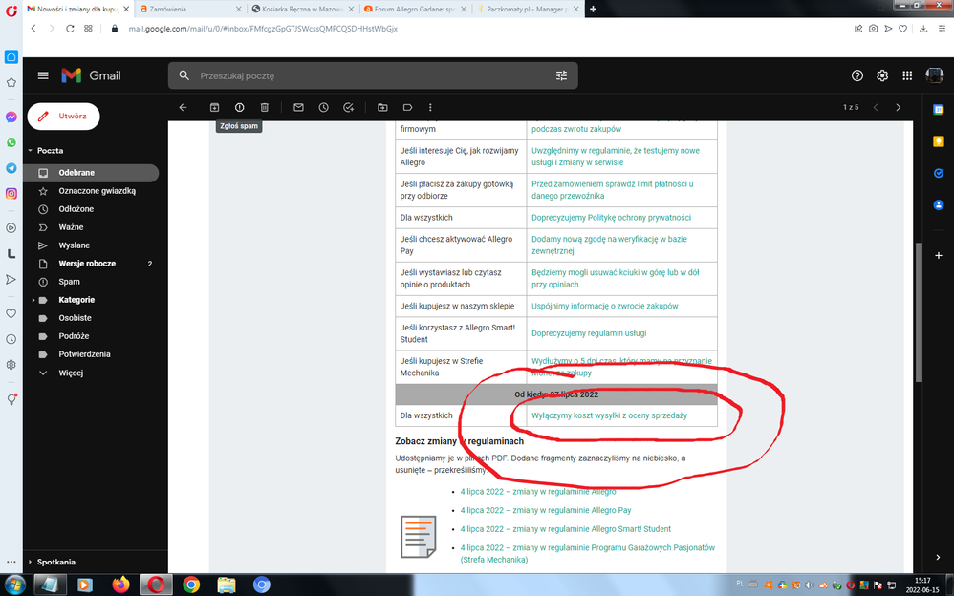The image size is (954, 596).
Task: Open File Explorer from the taskbar
Action: (x=227, y=585)
